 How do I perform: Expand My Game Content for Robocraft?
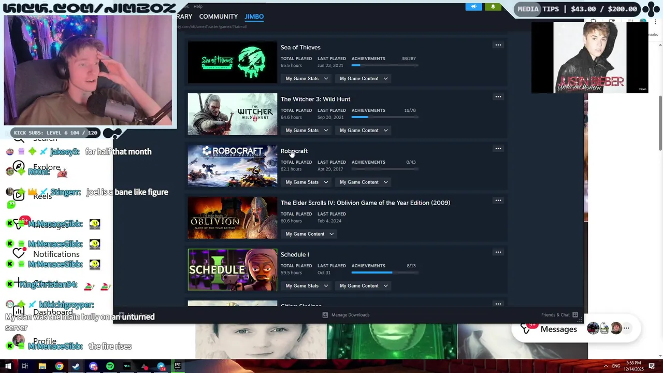coord(364,182)
